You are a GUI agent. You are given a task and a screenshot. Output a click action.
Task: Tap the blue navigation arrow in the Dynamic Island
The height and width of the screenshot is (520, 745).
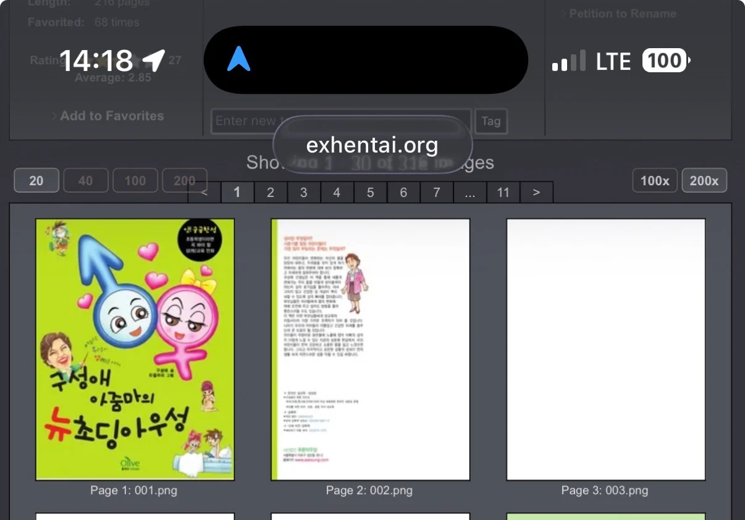pos(239,59)
